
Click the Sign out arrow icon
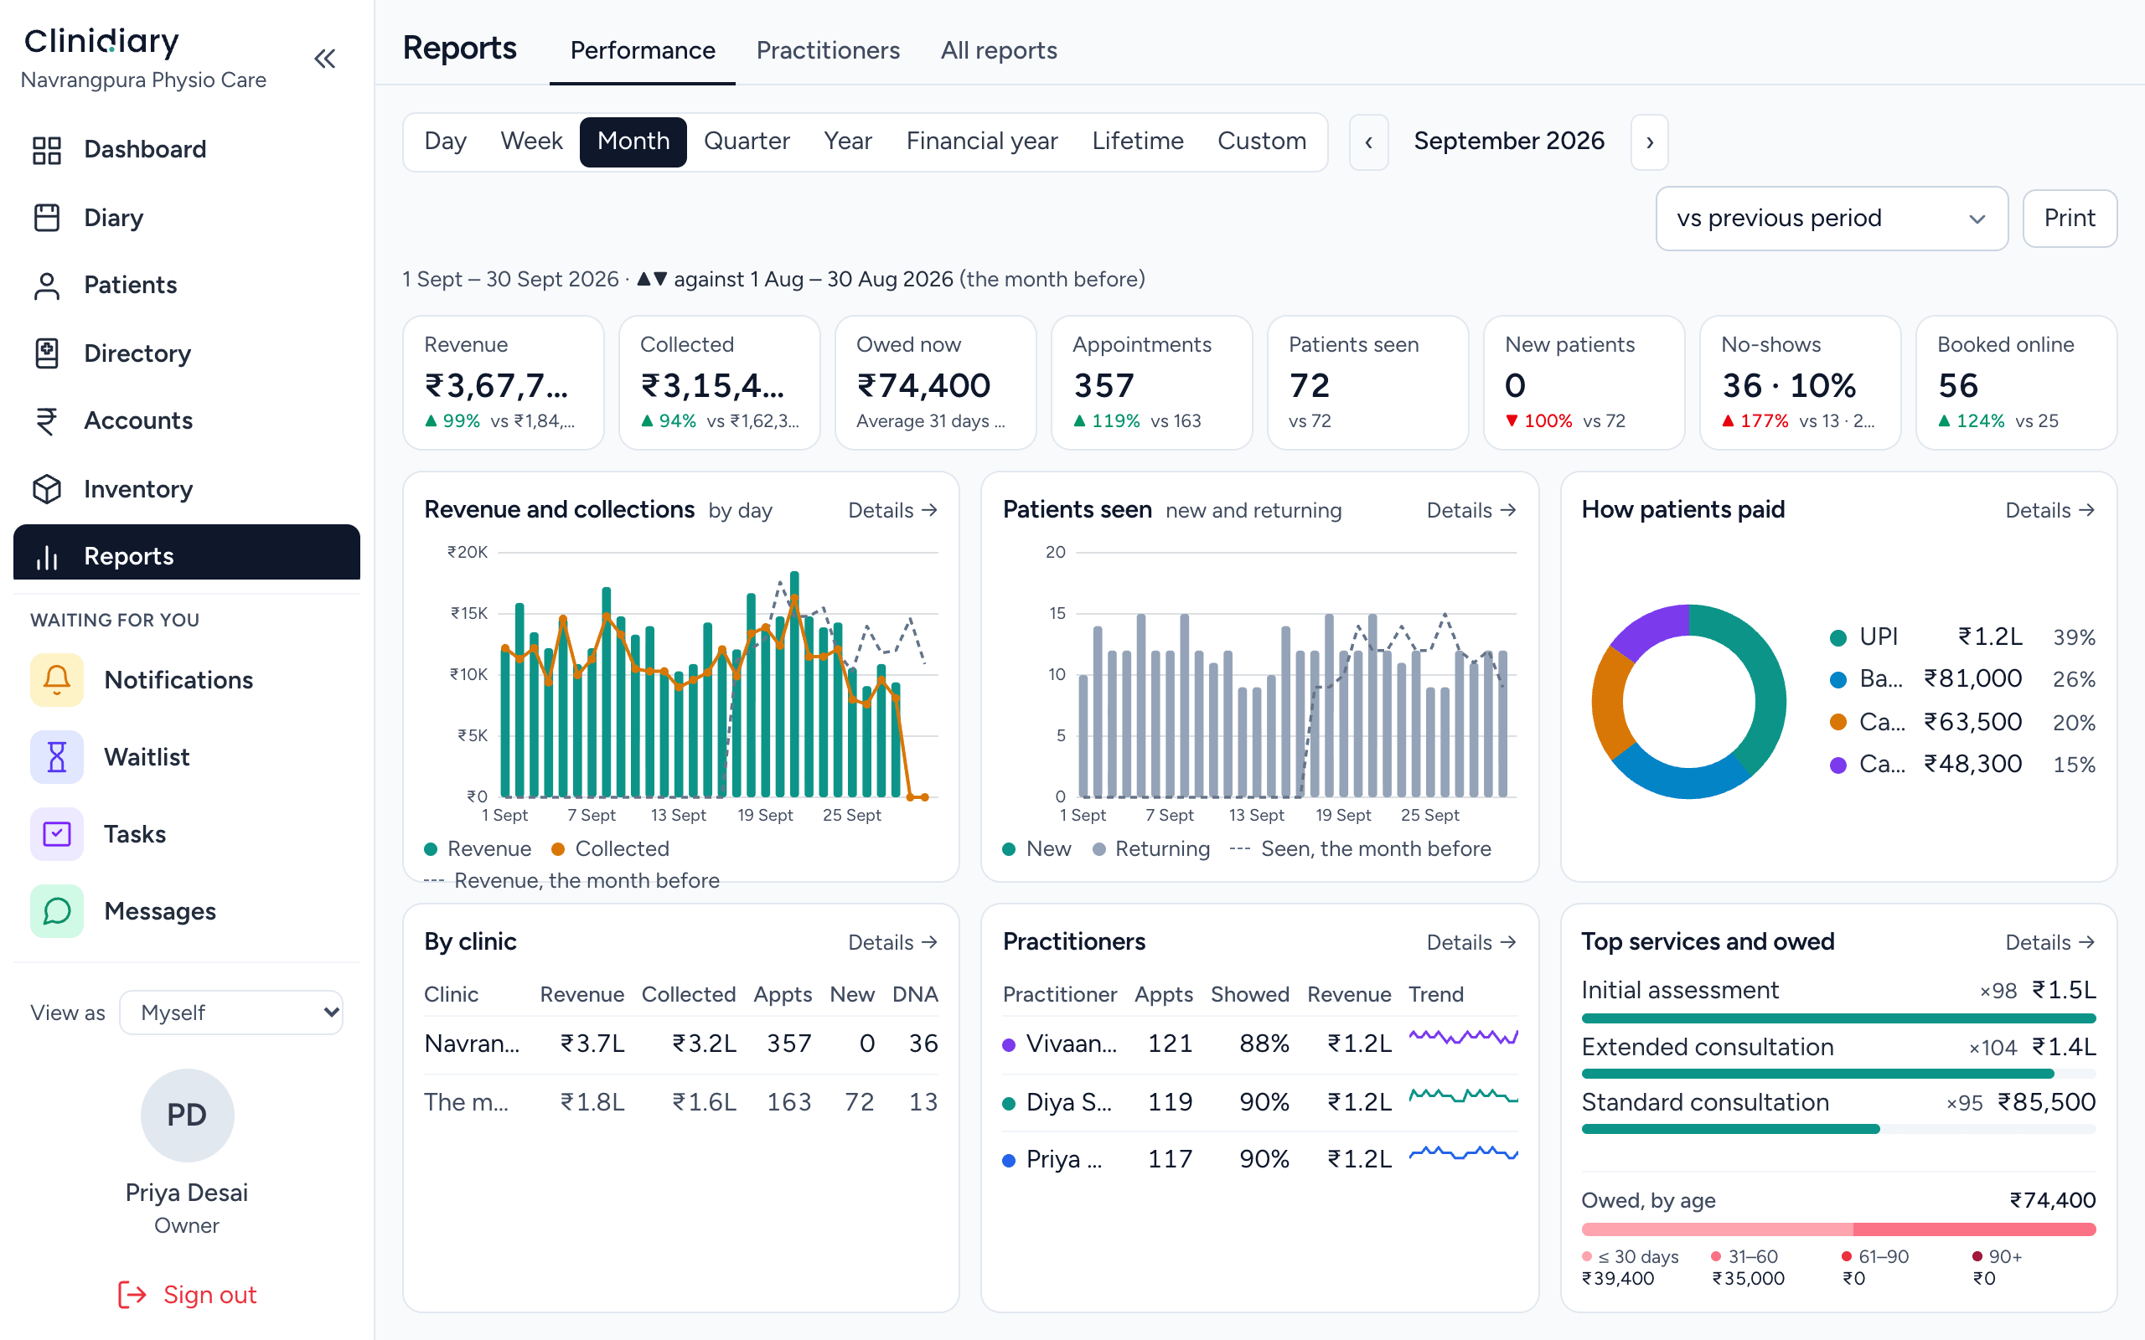coord(132,1295)
